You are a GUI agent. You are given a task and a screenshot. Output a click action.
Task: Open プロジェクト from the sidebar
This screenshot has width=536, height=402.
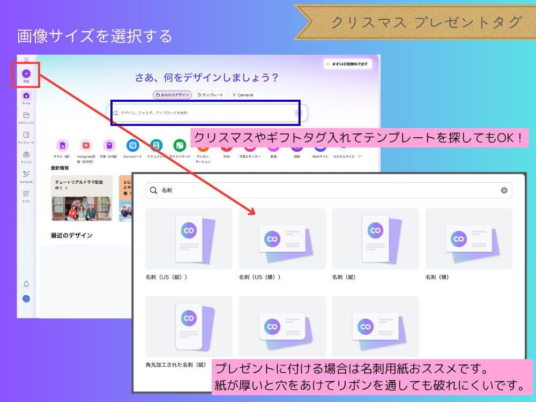coord(26,114)
